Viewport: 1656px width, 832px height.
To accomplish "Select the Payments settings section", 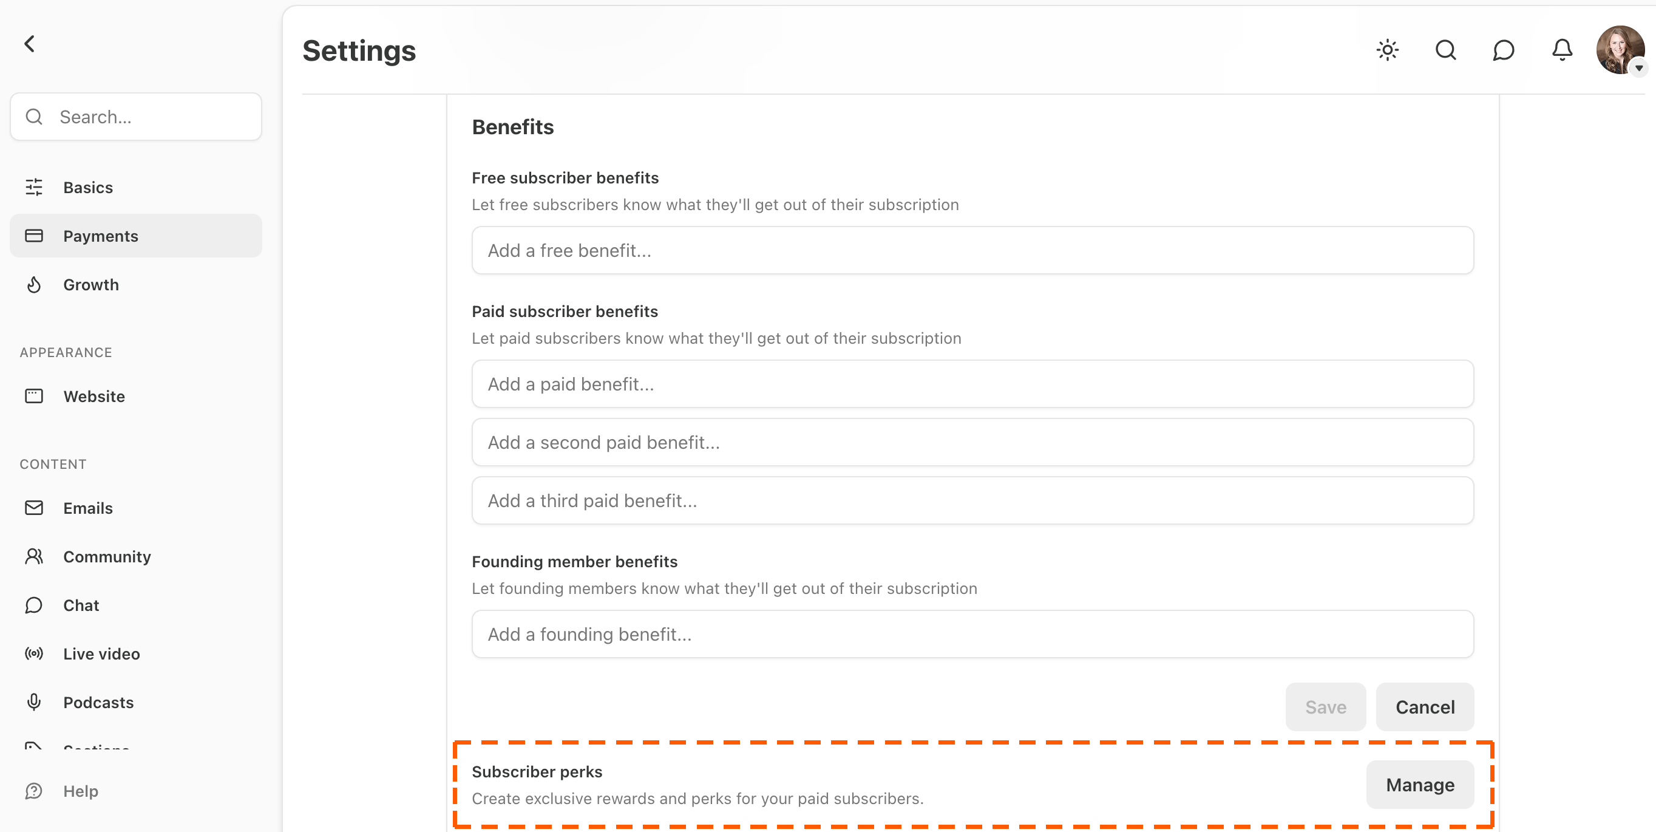I will (135, 236).
